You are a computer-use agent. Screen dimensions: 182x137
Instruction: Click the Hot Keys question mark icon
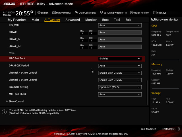(x=155, y=13)
